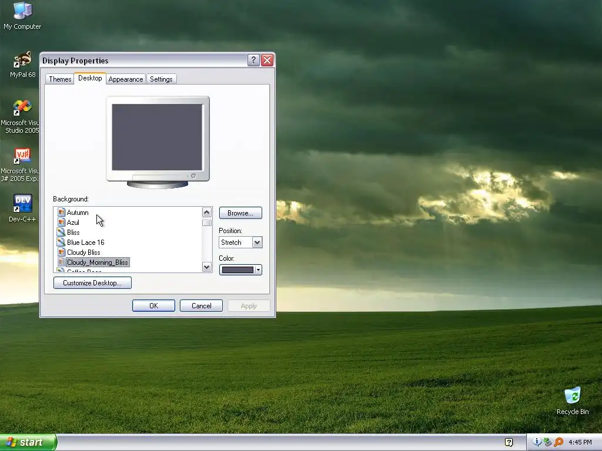
Task: Click the Bliss bitmap file icon
Action: pos(61,232)
